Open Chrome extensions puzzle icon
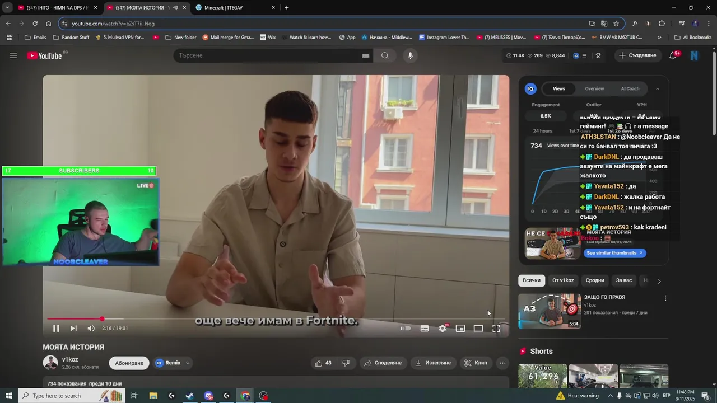 pyautogui.click(x=662, y=24)
